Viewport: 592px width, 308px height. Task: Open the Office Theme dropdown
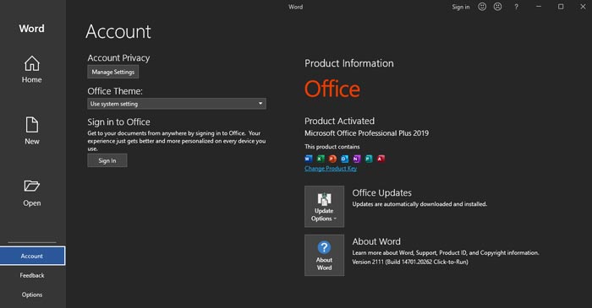click(x=177, y=104)
